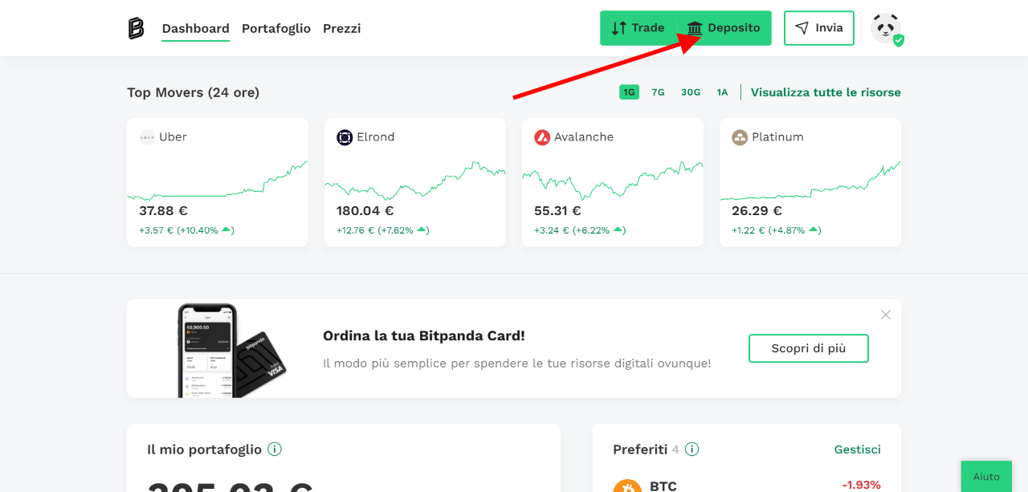Click info icon beside Il mio portafoglio

pos(275,449)
